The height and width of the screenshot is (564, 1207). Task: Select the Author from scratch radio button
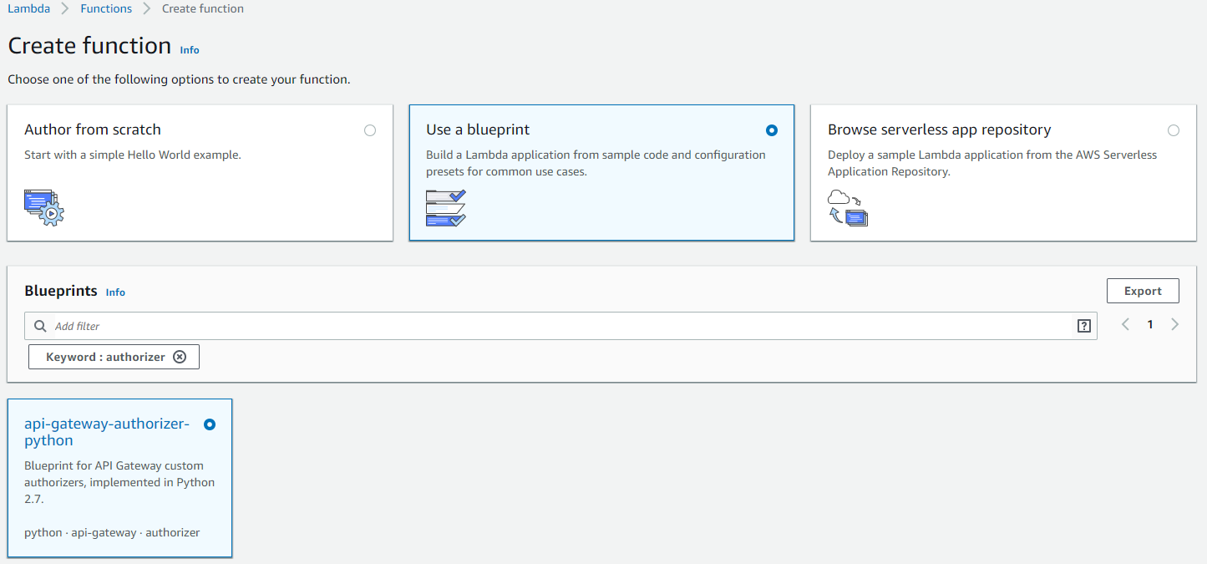(x=370, y=130)
